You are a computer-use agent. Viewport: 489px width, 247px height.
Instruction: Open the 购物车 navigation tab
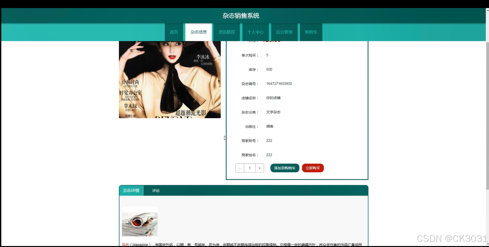(x=311, y=32)
